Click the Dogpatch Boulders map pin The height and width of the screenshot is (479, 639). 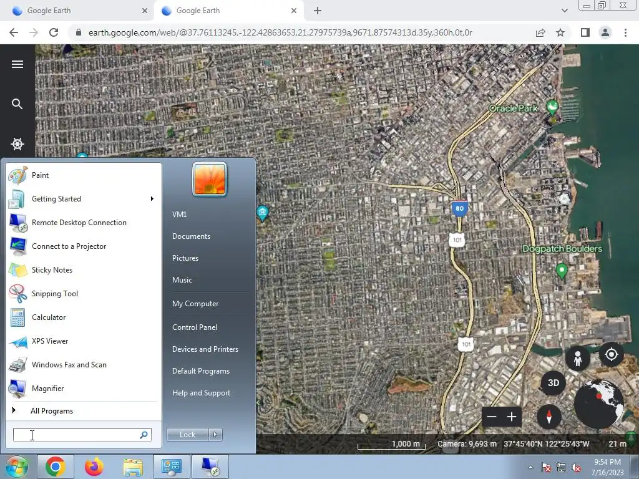(562, 271)
